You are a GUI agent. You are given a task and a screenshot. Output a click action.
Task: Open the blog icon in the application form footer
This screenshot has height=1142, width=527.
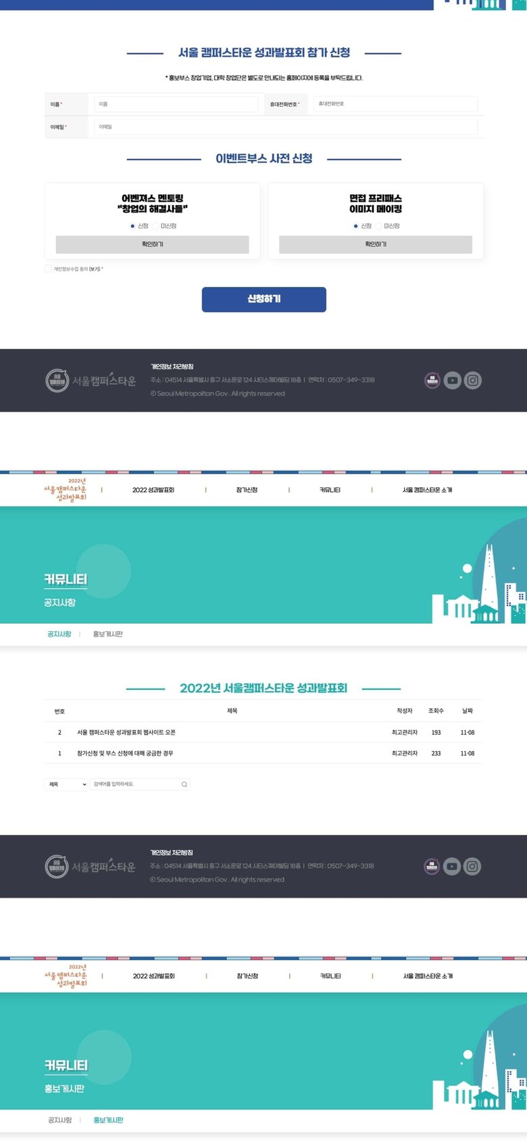[x=432, y=380]
